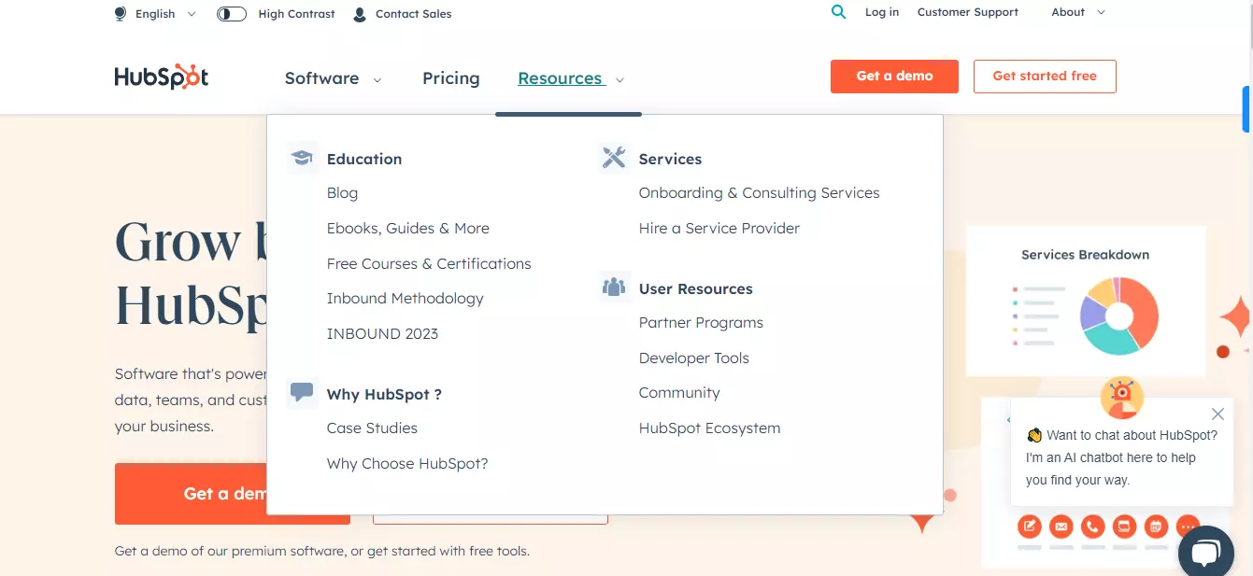Click the Resources menu label
The width and height of the screenshot is (1253, 576).
click(561, 78)
